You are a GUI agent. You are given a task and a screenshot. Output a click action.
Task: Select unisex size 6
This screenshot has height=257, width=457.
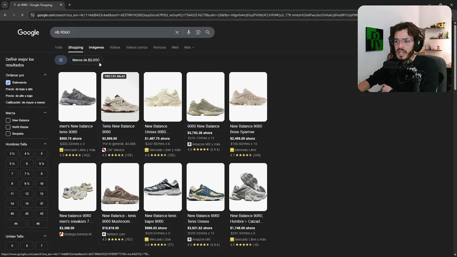point(27,246)
